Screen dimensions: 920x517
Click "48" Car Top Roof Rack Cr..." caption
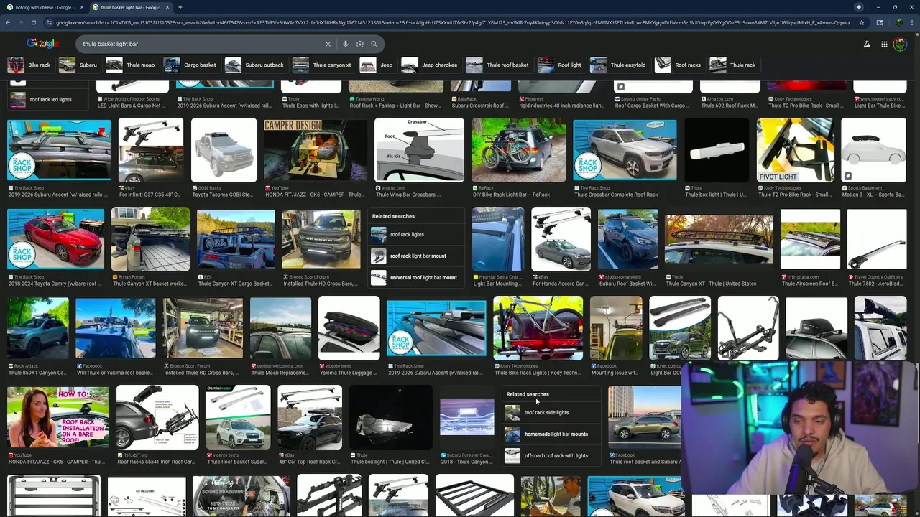point(309,462)
